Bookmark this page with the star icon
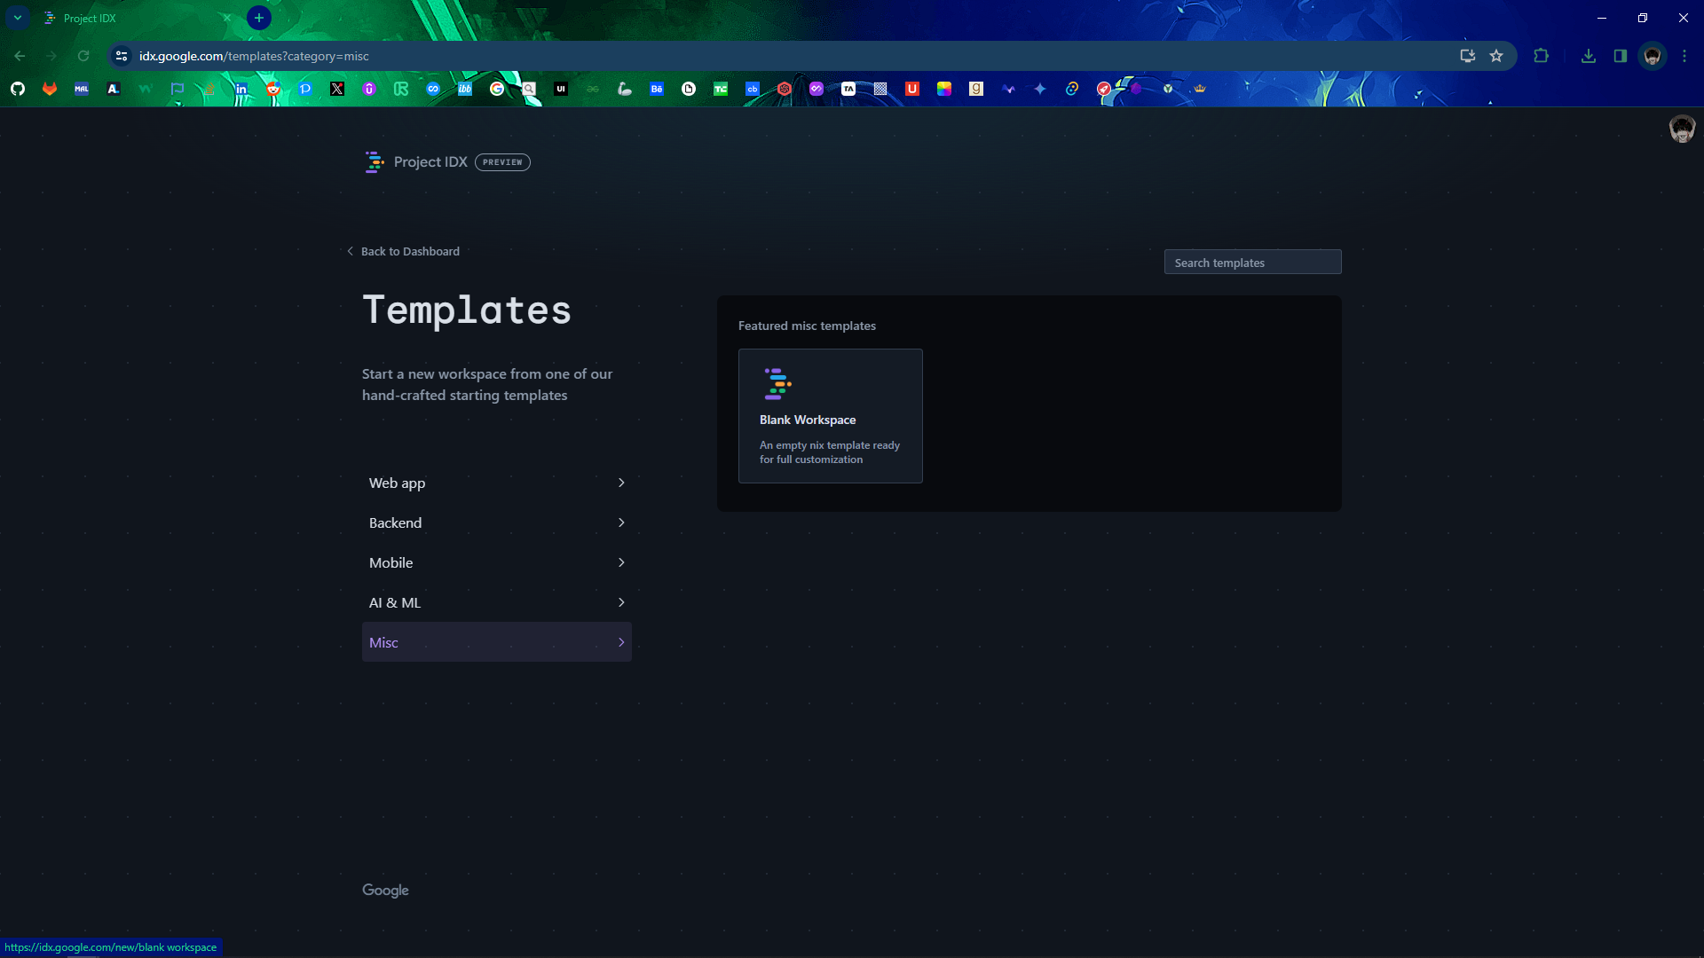This screenshot has width=1704, height=958. click(1496, 56)
